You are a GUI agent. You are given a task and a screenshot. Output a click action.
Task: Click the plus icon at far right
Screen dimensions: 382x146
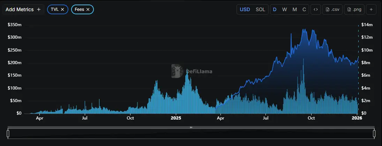click(371, 9)
